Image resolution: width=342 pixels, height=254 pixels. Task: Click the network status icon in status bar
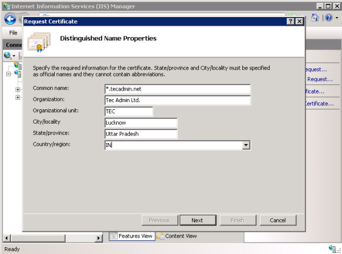(332, 249)
